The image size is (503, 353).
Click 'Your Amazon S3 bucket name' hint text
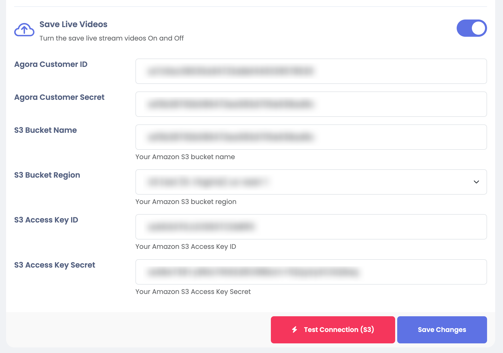pyautogui.click(x=185, y=157)
